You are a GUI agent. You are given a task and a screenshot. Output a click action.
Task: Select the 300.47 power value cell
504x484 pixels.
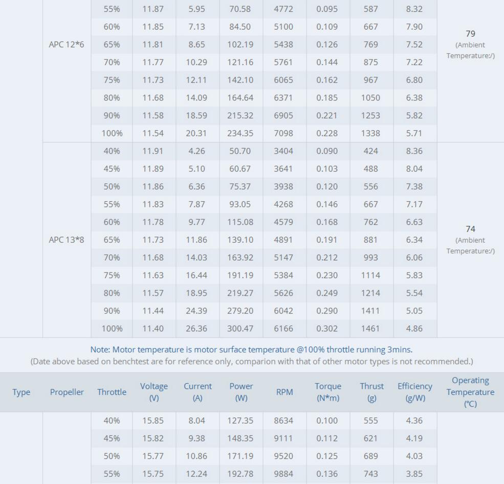tap(240, 328)
